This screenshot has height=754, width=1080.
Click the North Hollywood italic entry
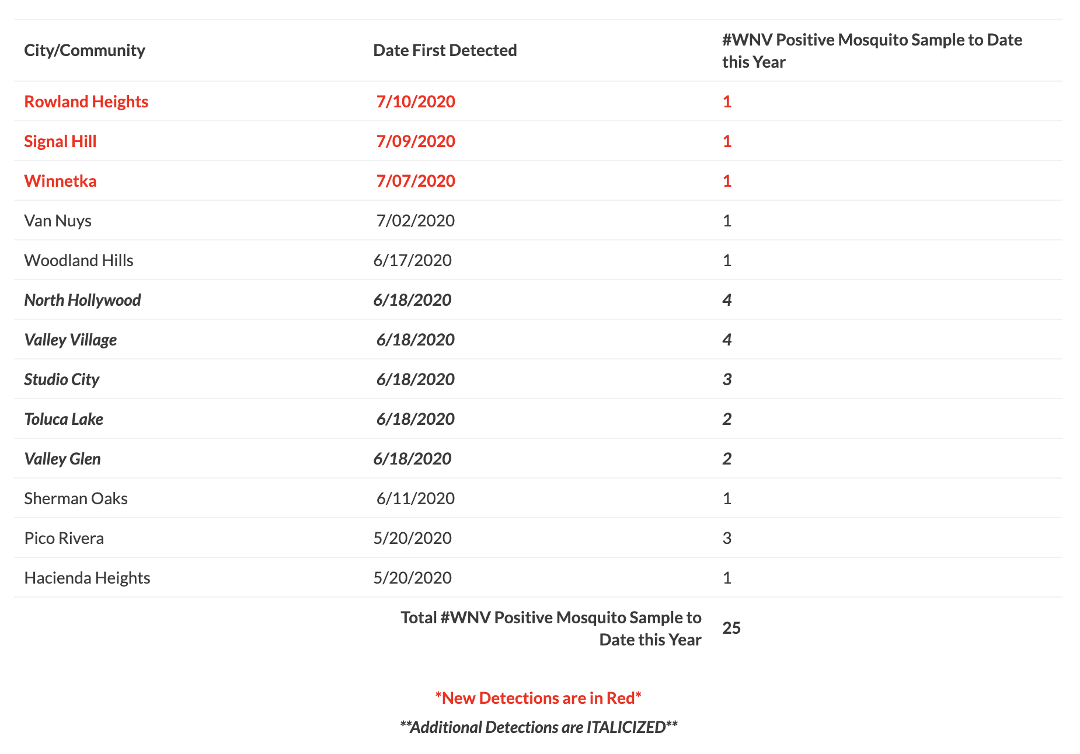82,300
